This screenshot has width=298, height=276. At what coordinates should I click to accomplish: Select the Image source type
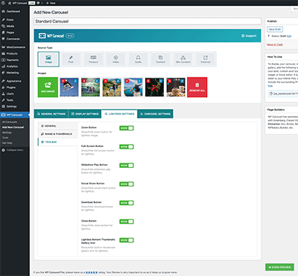[48, 59]
